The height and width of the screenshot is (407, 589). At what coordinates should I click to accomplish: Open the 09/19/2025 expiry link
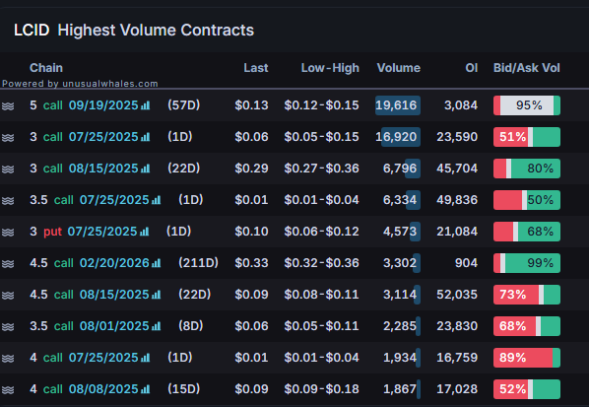click(x=103, y=105)
